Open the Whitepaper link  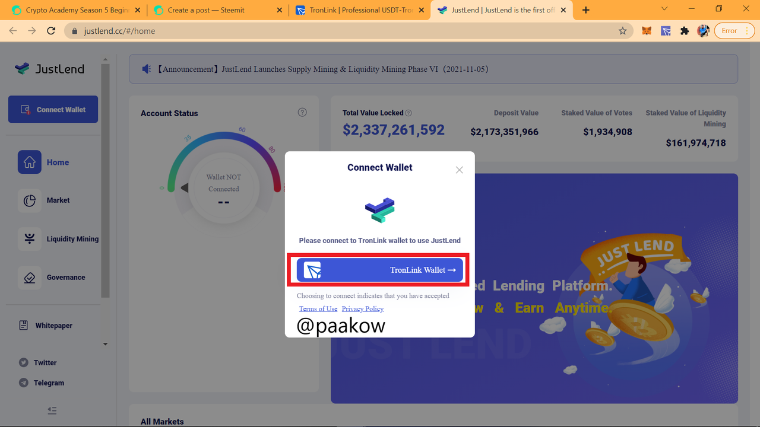(54, 326)
